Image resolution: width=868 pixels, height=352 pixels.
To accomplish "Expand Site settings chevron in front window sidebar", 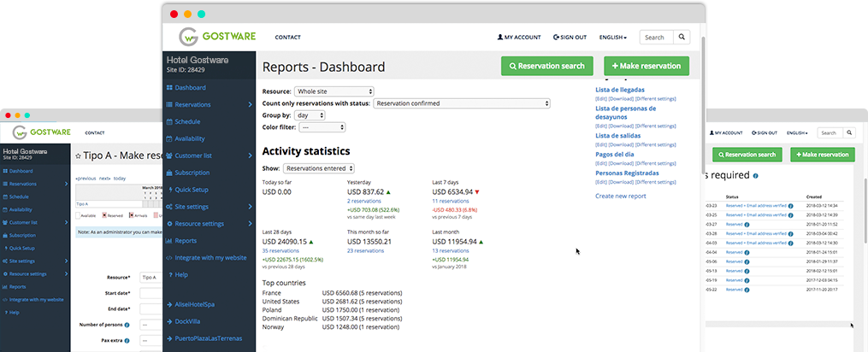I will (251, 207).
